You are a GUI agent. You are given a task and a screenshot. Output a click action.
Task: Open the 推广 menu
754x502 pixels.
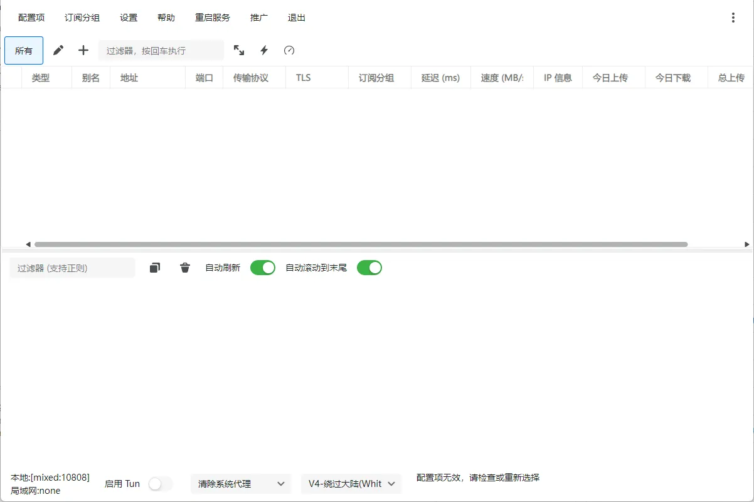[x=259, y=18]
